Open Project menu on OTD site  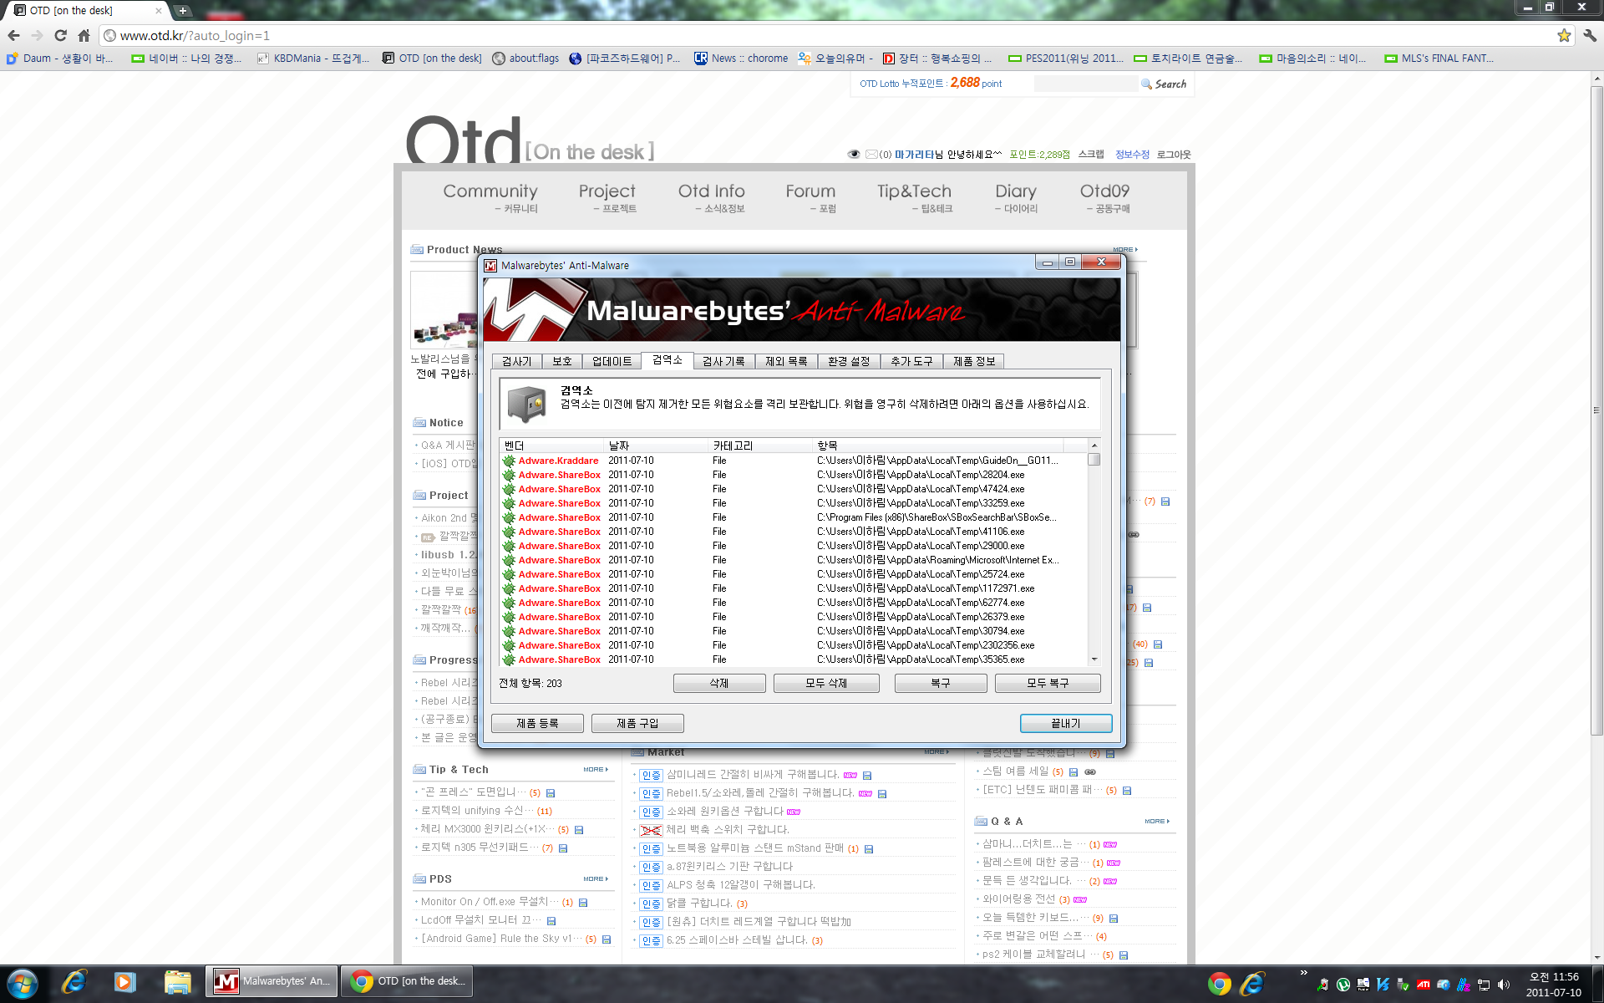click(607, 199)
